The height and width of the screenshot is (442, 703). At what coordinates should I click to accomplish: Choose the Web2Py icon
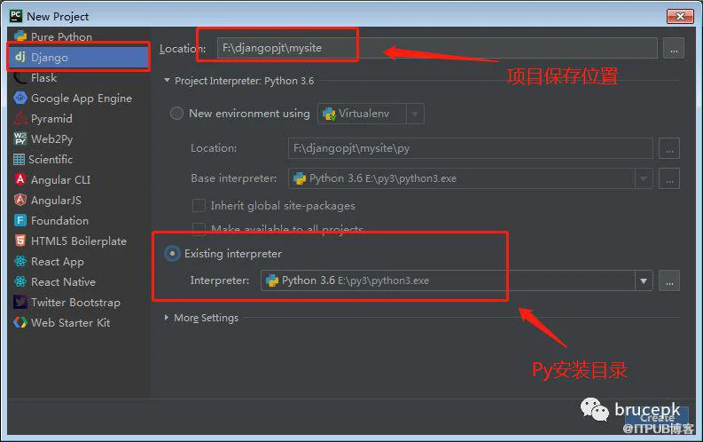[20, 138]
